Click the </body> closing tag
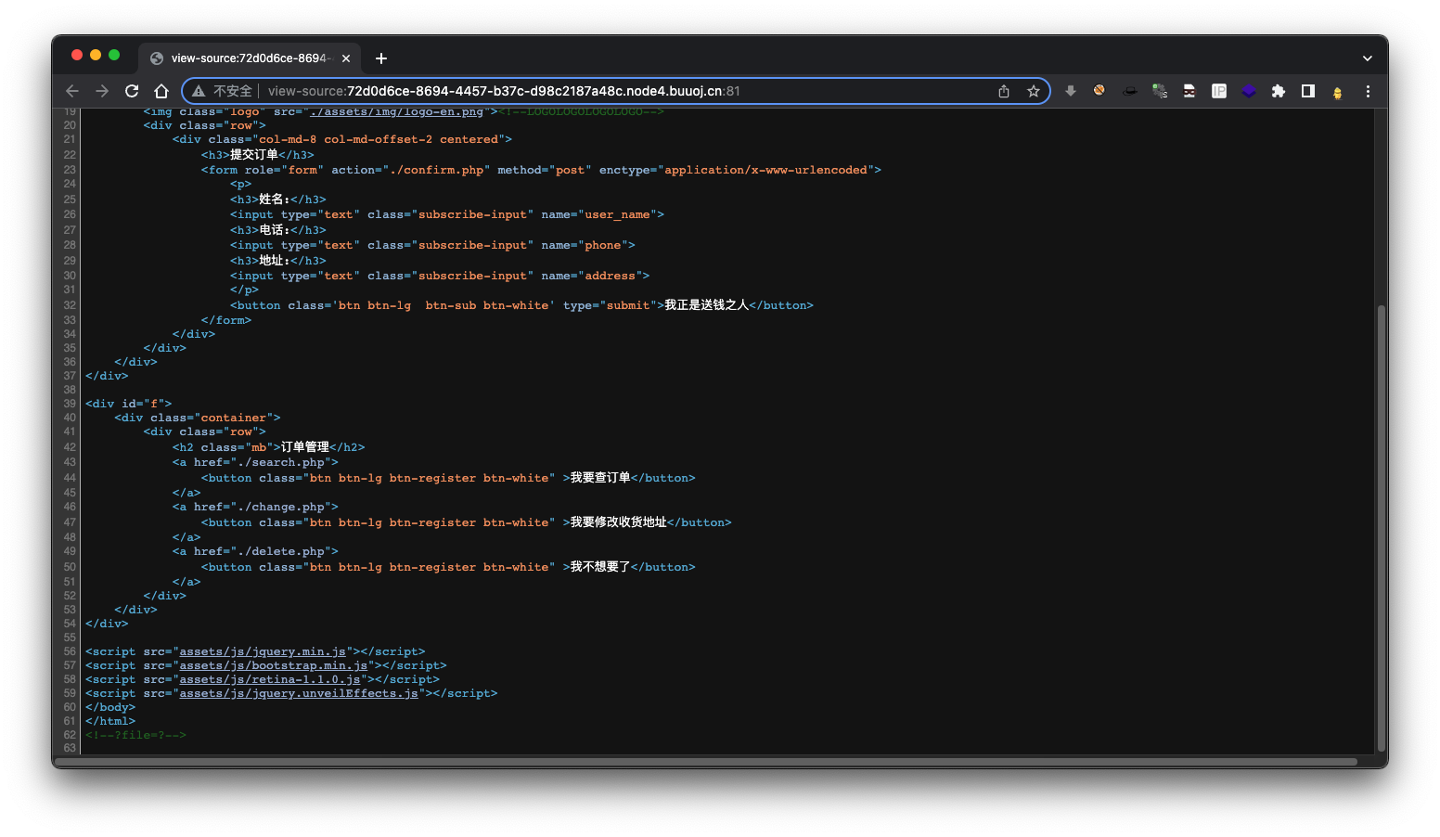1440x837 pixels. coord(110,707)
